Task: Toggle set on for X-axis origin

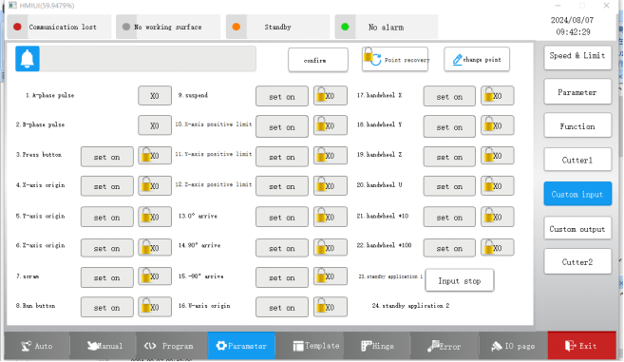Action: [x=107, y=186]
